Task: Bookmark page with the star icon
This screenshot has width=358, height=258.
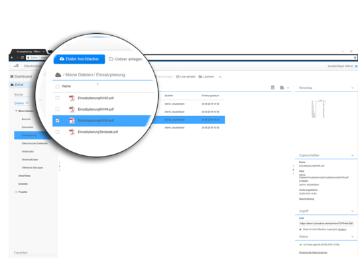Action: click(355, 58)
